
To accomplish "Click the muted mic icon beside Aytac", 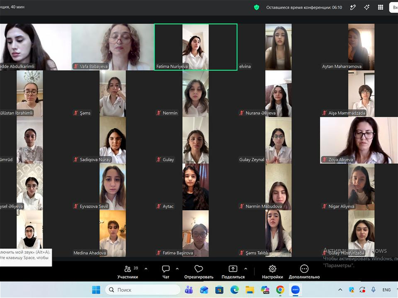I will [x=159, y=207].
